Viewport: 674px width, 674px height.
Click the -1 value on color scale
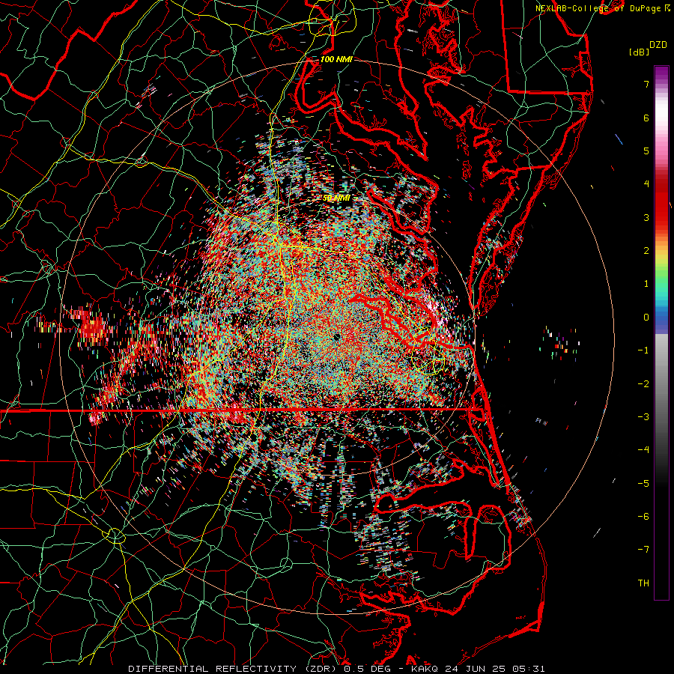coord(643,350)
